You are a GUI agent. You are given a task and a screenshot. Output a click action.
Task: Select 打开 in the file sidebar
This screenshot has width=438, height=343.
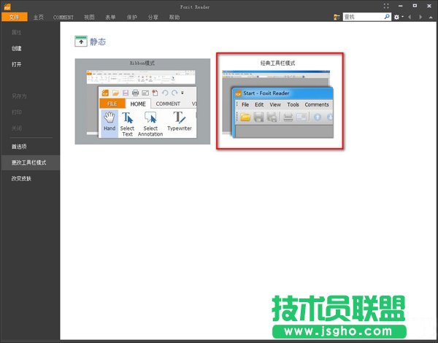(17, 64)
